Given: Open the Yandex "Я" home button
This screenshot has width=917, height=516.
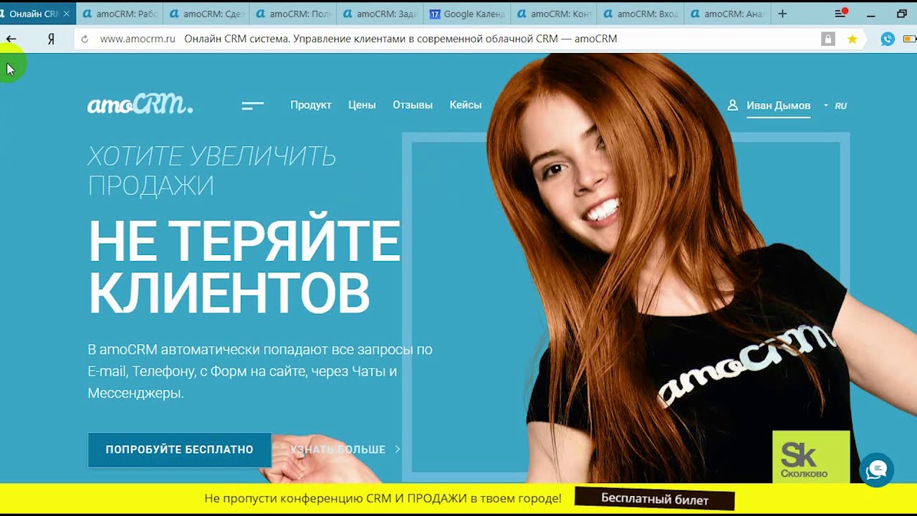Looking at the screenshot, I should click(51, 39).
